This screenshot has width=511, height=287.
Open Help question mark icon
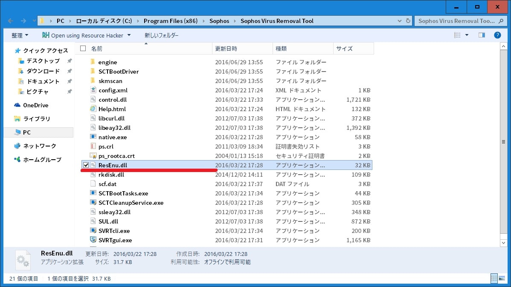pos(497,35)
